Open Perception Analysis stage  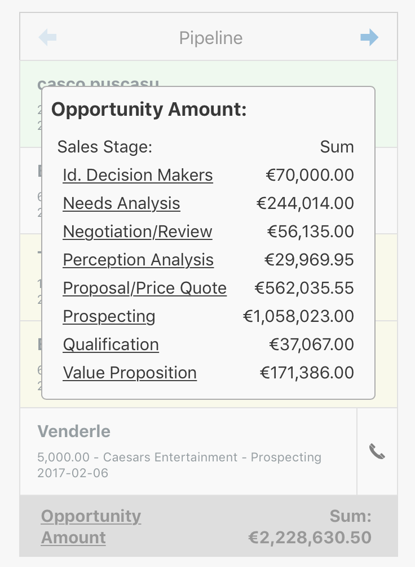point(138,260)
